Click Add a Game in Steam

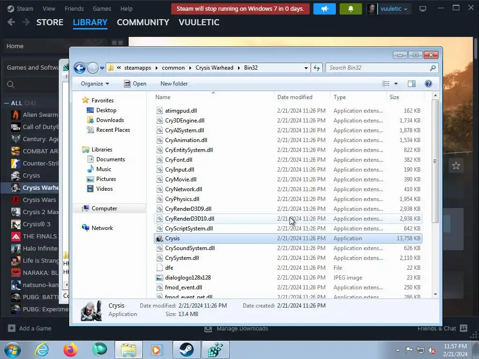29,328
